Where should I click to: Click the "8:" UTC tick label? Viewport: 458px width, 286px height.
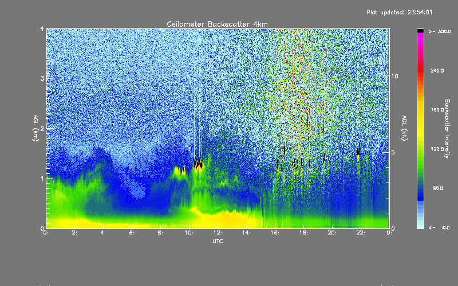pyautogui.click(x=161, y=233)
